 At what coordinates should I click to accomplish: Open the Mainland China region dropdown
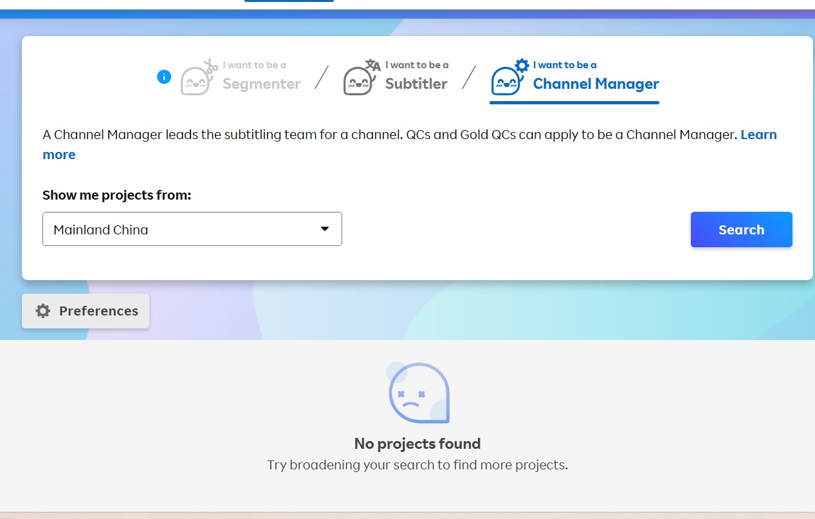pyautogui.click(x=192, y=229)
